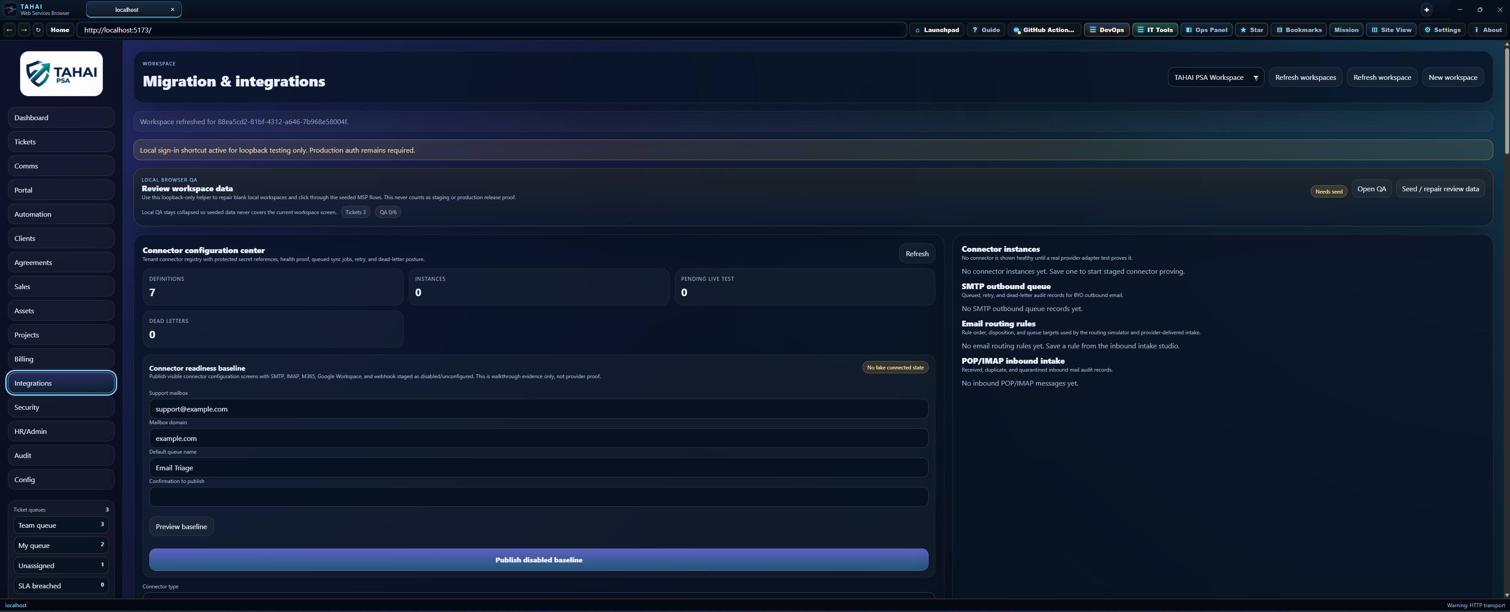Image resolution: width=1510 pixels, height=612 pixels.
Task: Open HR/Admin in the sidebar
Action: tap(61, 431)
